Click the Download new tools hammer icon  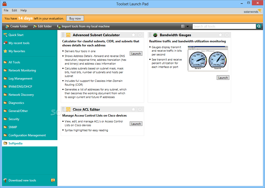coord(5,180)
